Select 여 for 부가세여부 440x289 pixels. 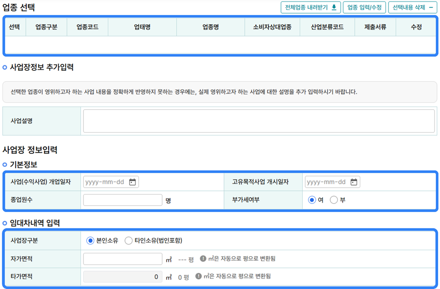click(312, 200)
